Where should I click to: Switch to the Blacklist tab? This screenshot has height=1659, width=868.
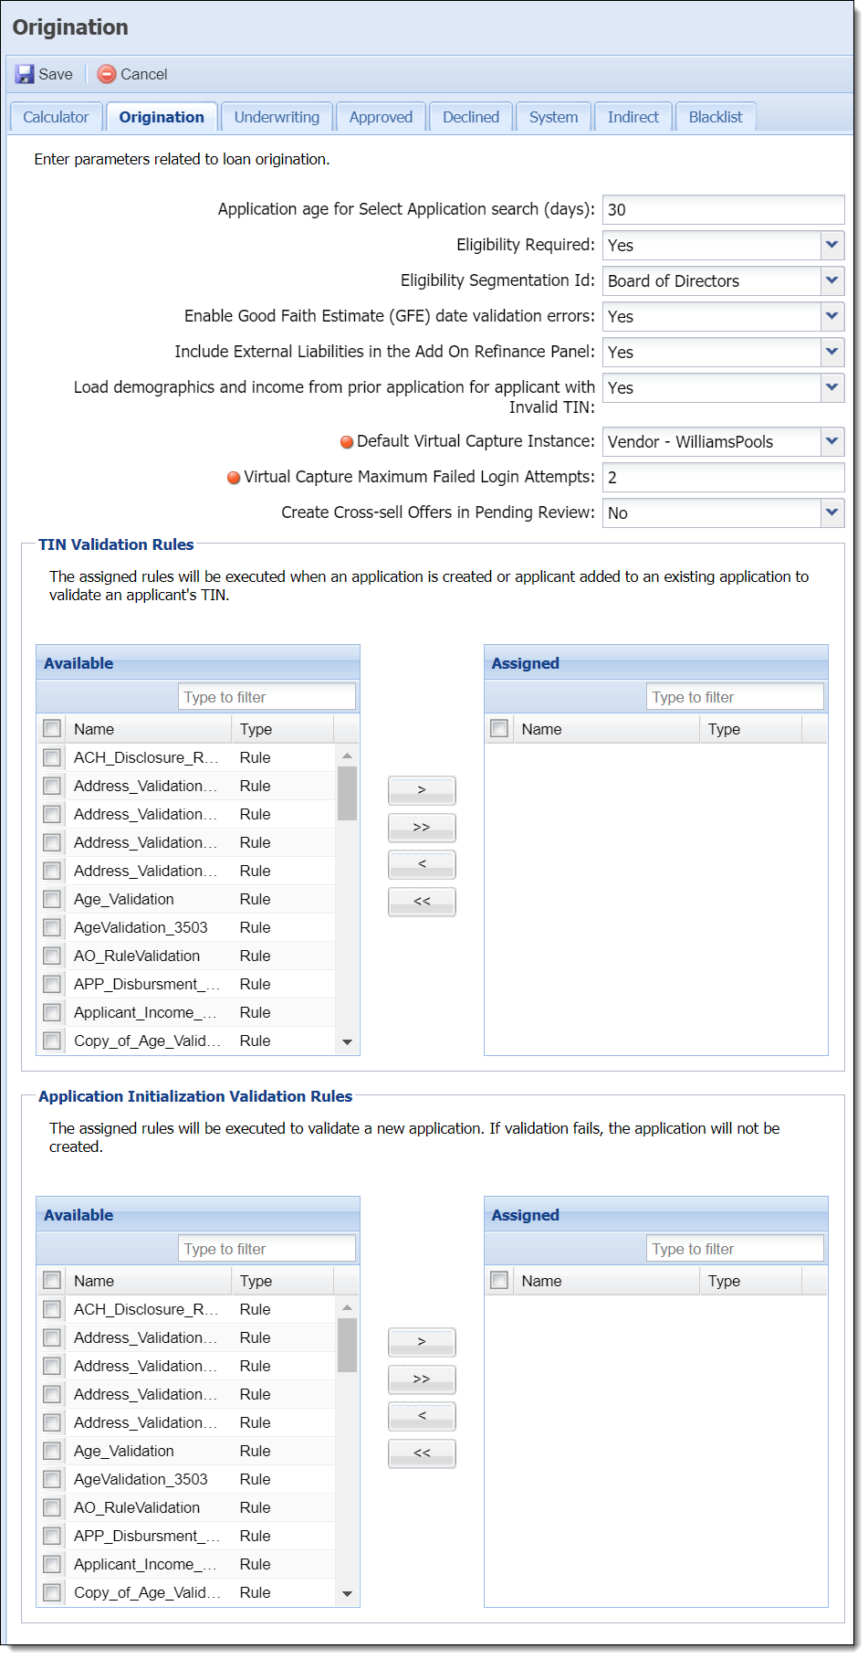click(x=716, y=117)
